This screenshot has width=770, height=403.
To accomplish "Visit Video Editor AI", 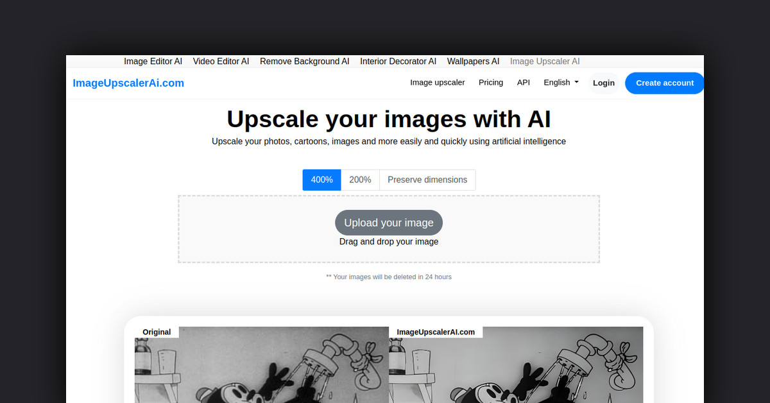I will (x=221, y=61).
